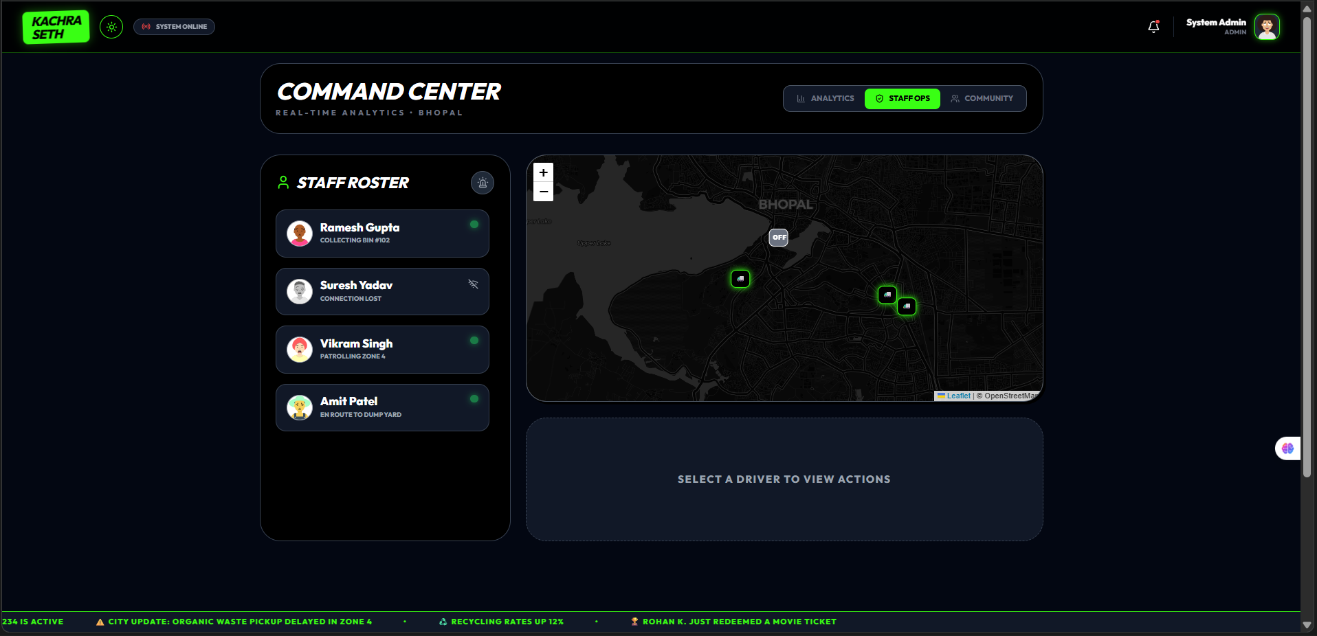Open the notification bell
Screen dimensions: 1317x636
click(1153, 27)
